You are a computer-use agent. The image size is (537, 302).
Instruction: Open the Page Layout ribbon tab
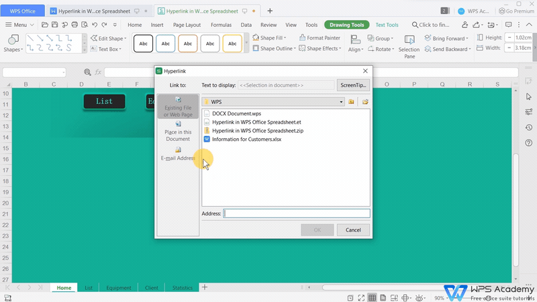[187, 25]
